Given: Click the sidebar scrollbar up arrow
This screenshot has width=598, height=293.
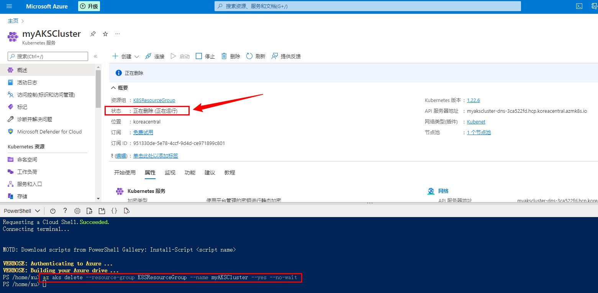Looking at the screenshot, I should point(98,67).
